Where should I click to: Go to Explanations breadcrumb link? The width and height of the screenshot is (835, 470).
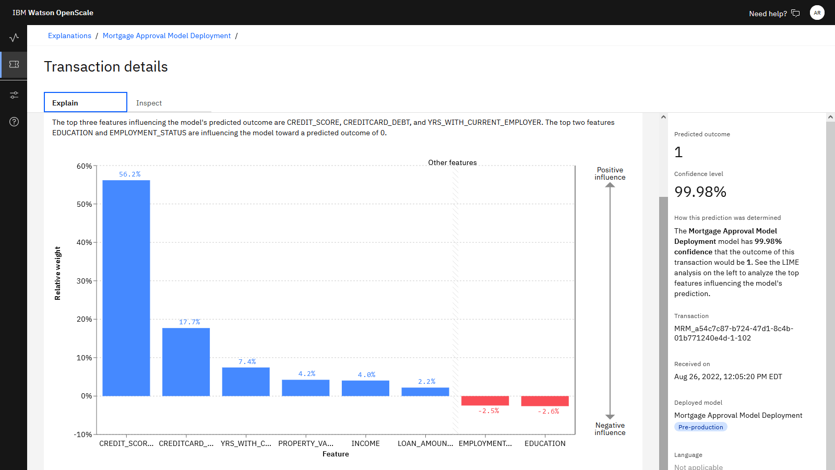[x=69, y=36]
